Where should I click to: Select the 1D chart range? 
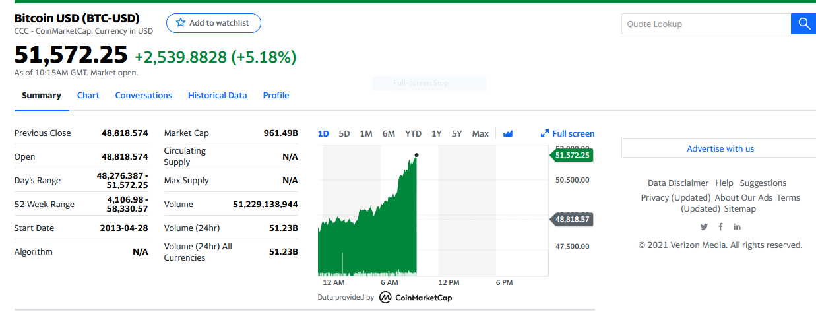[323, 133]
